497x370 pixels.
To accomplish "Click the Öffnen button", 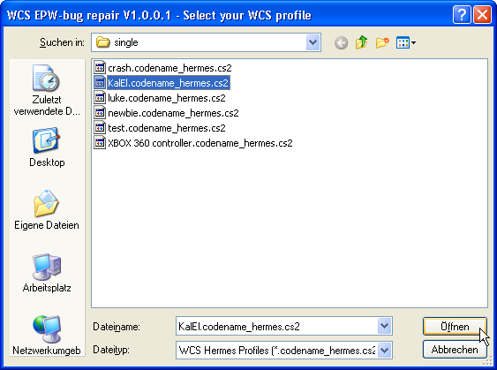I will (x=455, y=326).
